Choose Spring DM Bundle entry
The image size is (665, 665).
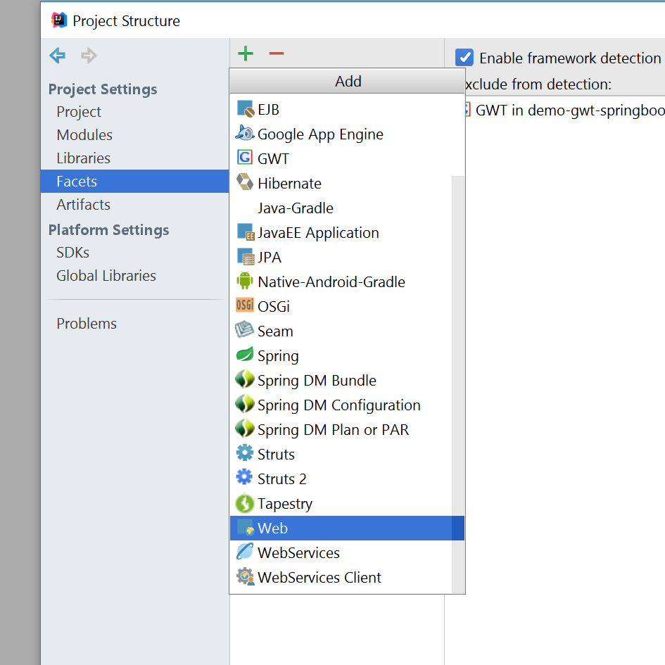tap(341, 380)
